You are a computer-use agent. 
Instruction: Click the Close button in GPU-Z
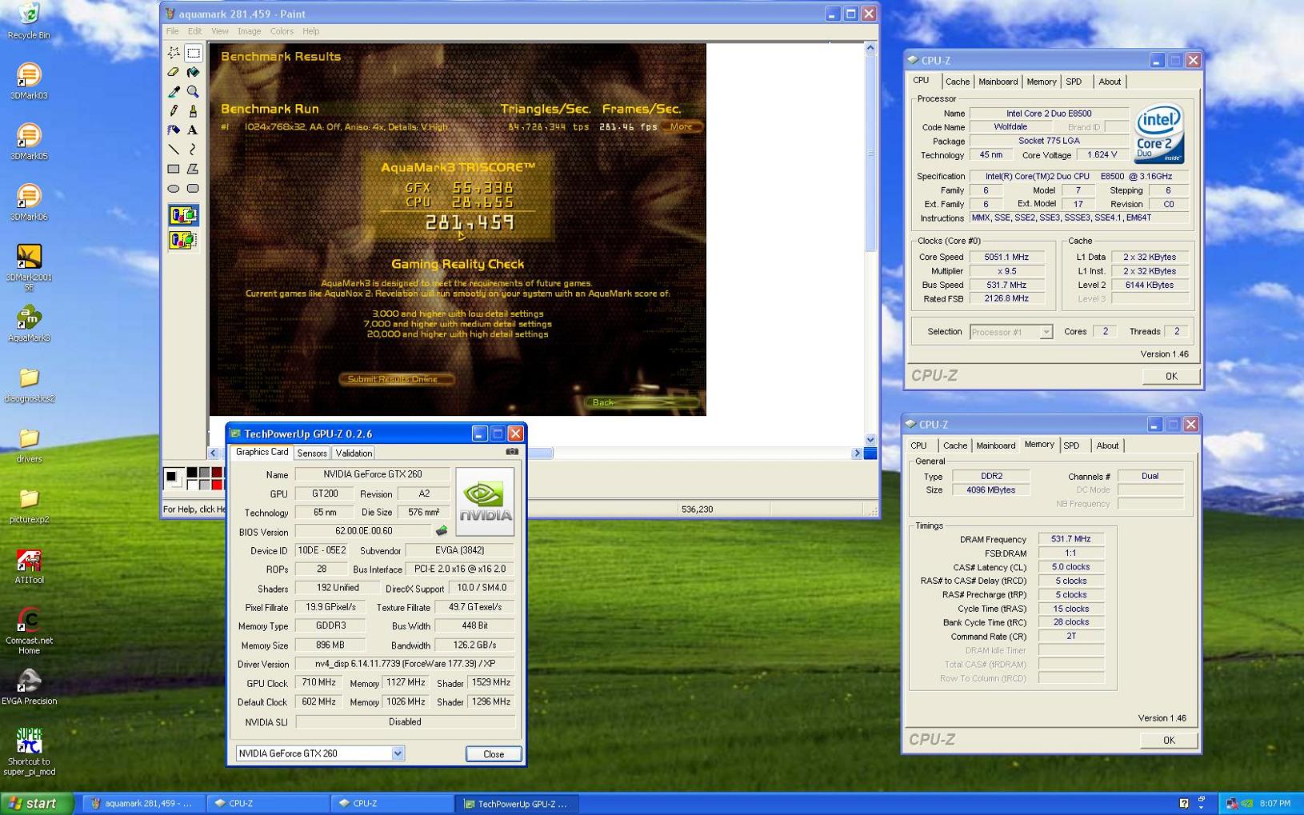[x=494, y=754]
